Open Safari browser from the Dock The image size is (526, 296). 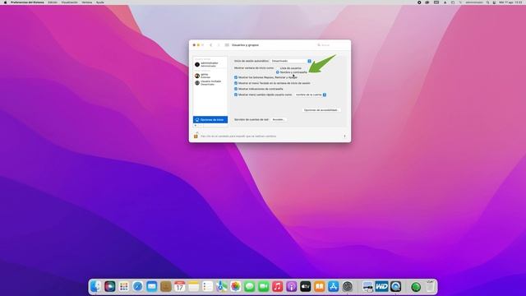click(x=137, y=287)
